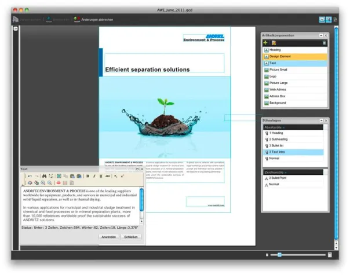Viewport: 350px width, 275px height.
Task: Click the superscript icon in text toolbar
Action: 122,175
